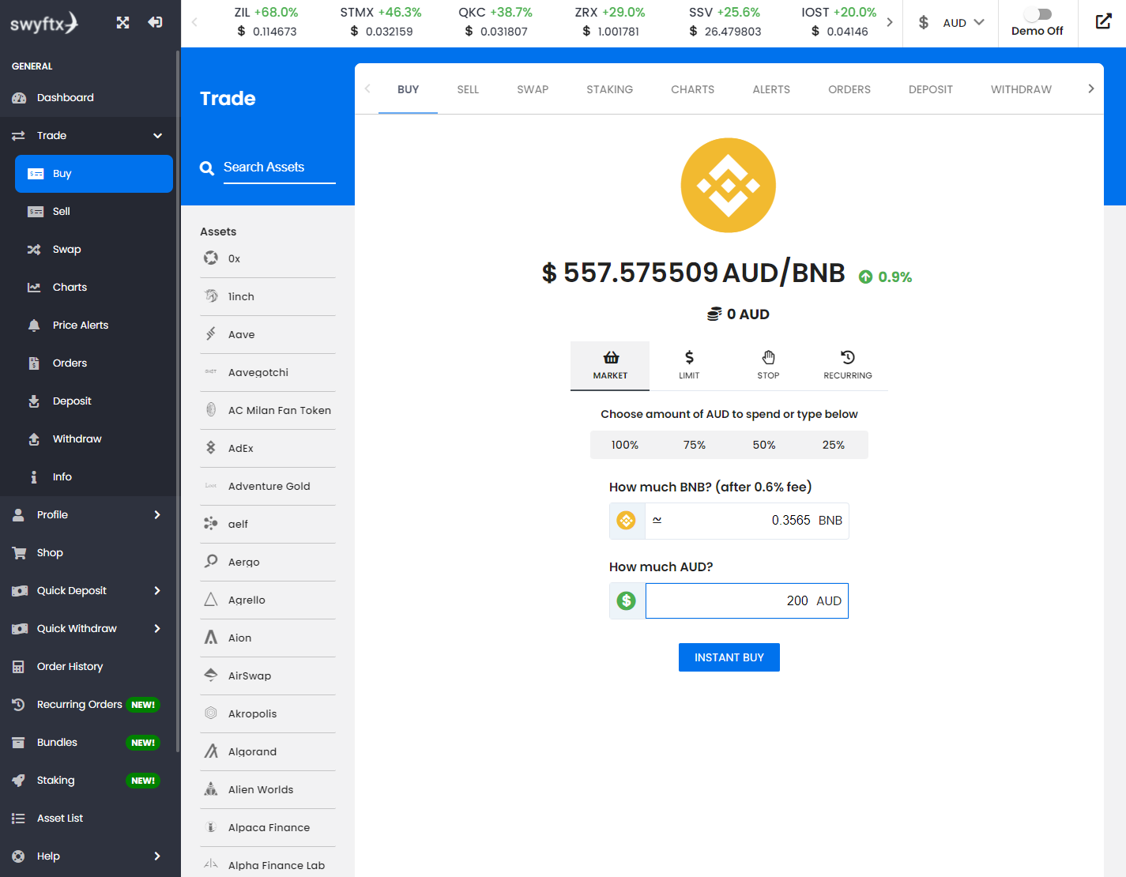This screenshot has width=1126, height=877.
Task: Switch to the SELL tab
Action: click(x=468, y=89)
